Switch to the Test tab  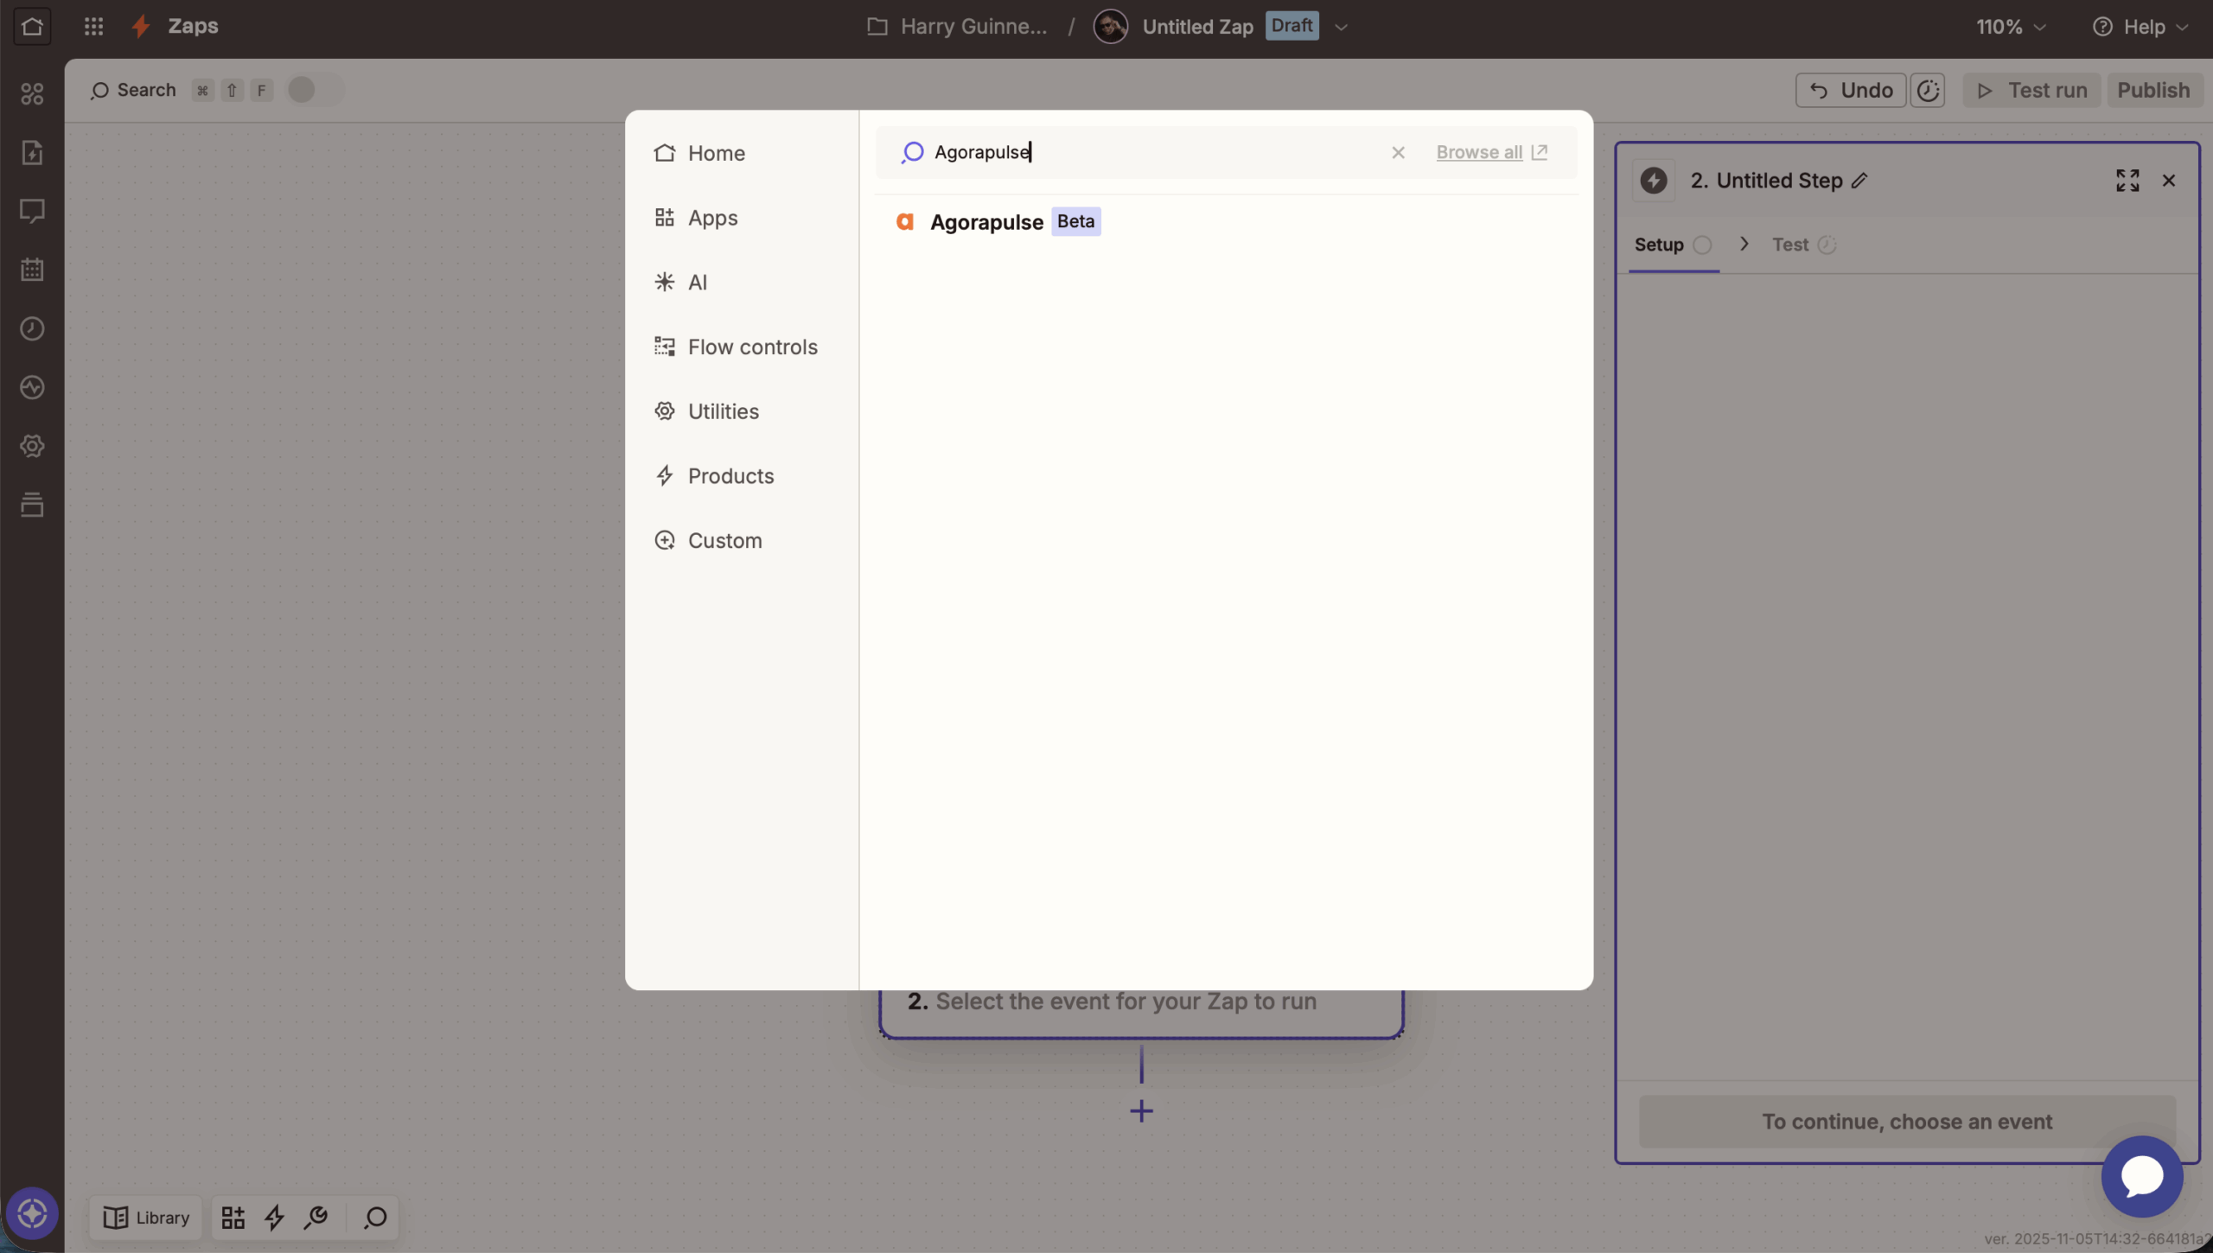pos(1790,245)
